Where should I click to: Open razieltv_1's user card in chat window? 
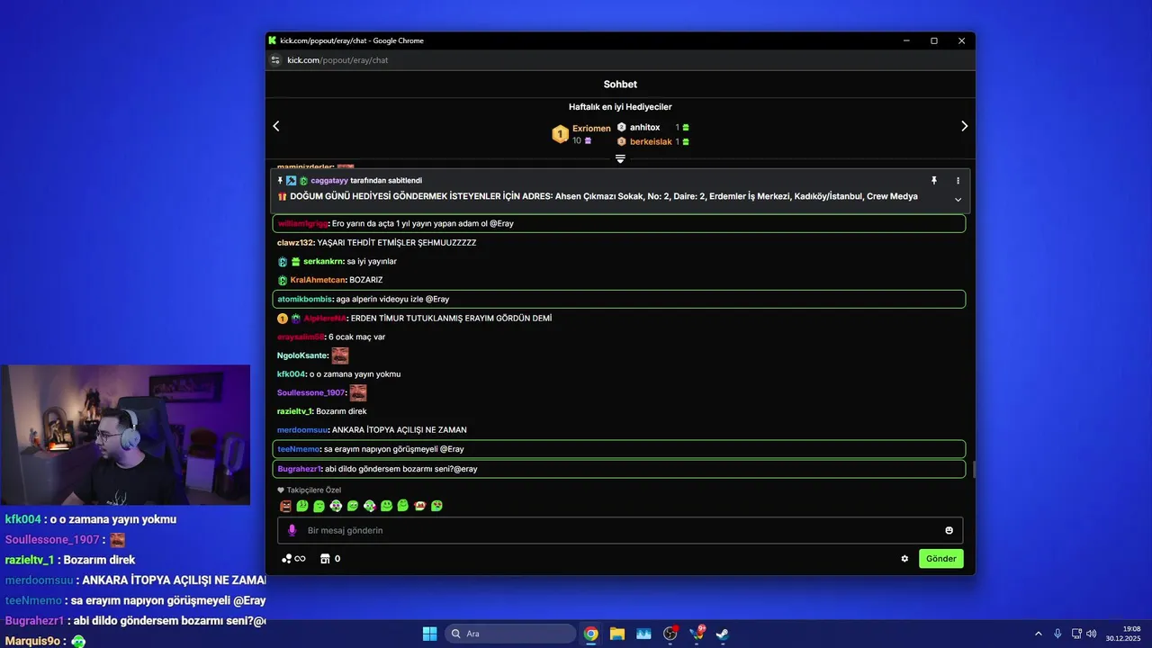pos(294,411)
